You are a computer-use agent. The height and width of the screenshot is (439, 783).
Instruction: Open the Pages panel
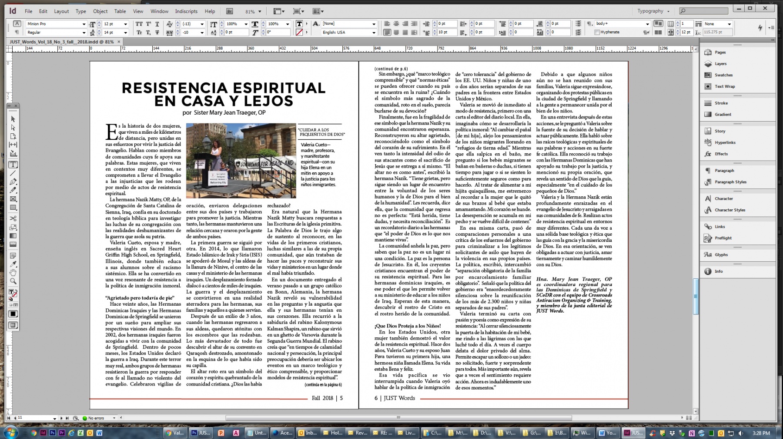(720, 52)
